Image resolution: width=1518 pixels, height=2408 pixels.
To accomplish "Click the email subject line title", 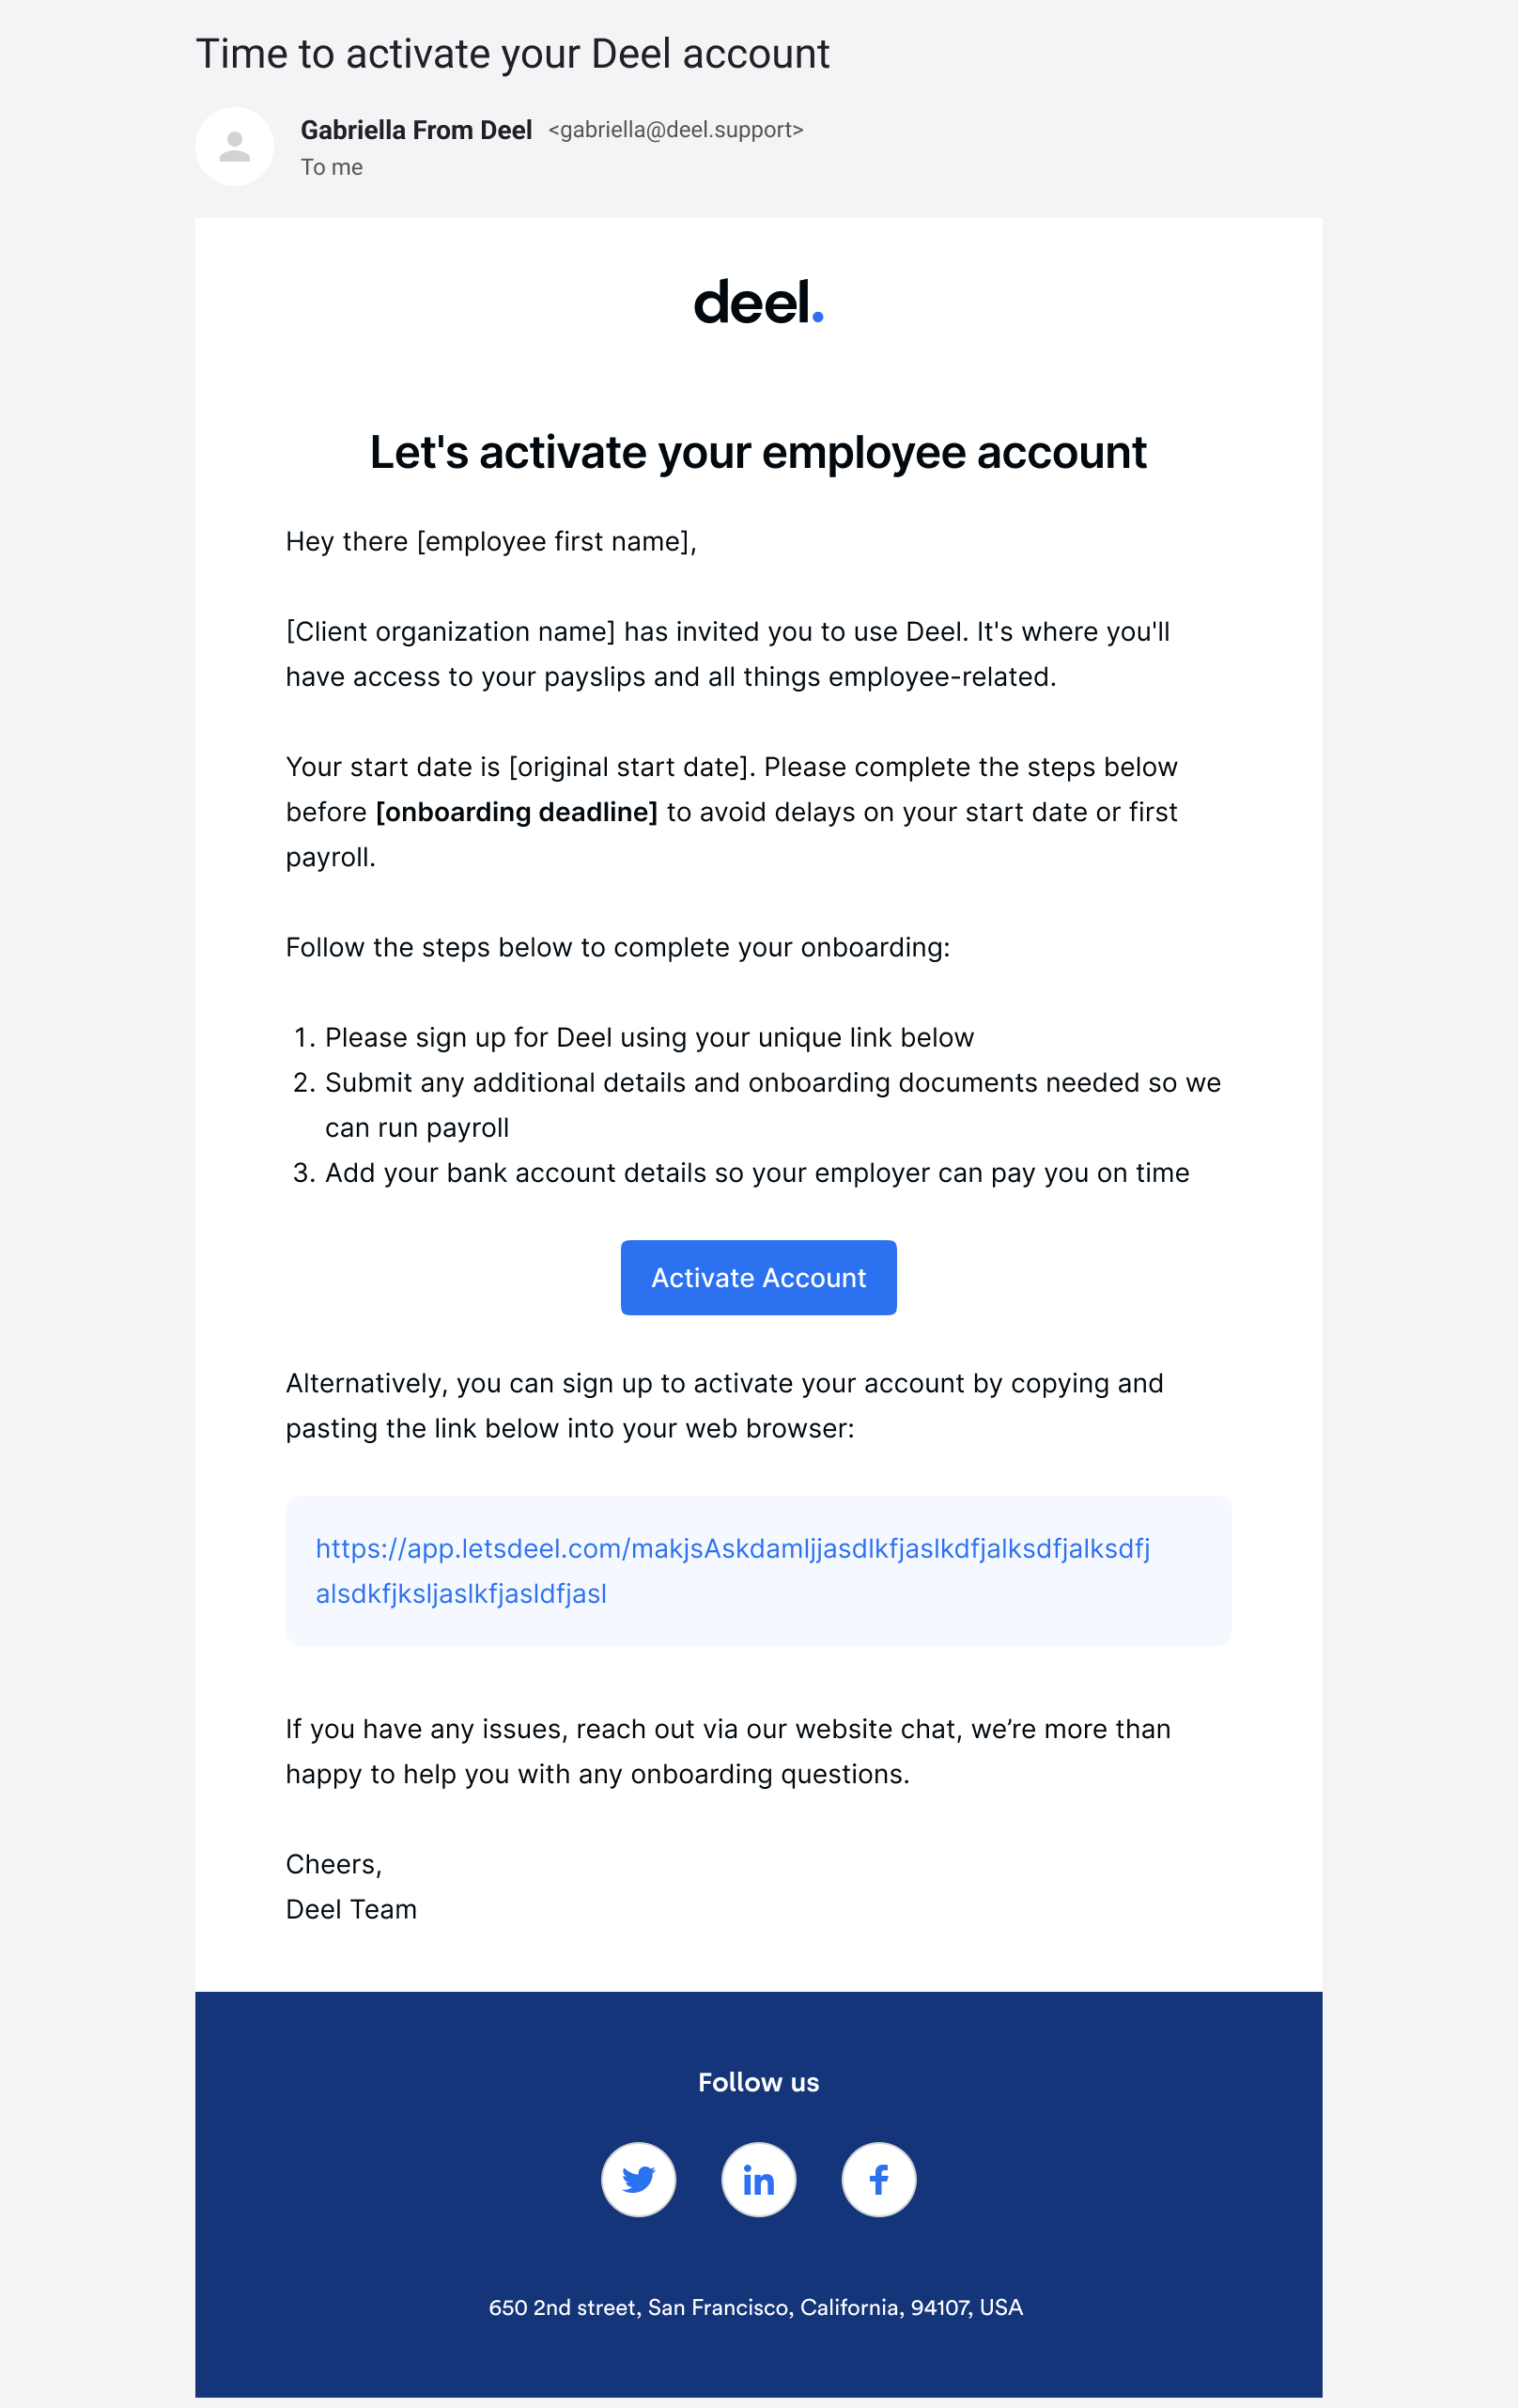I will 512,54.
